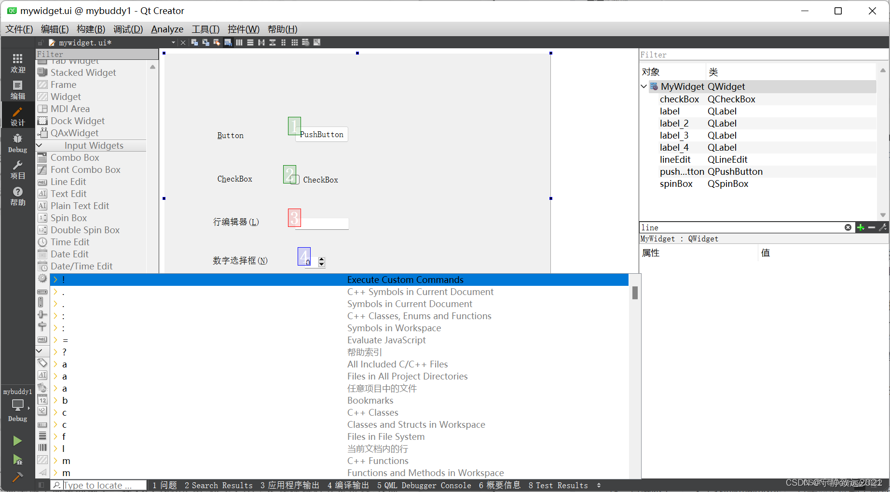
Task: Open Projects mode (项目) in sidebar
Action: [17, 169]
